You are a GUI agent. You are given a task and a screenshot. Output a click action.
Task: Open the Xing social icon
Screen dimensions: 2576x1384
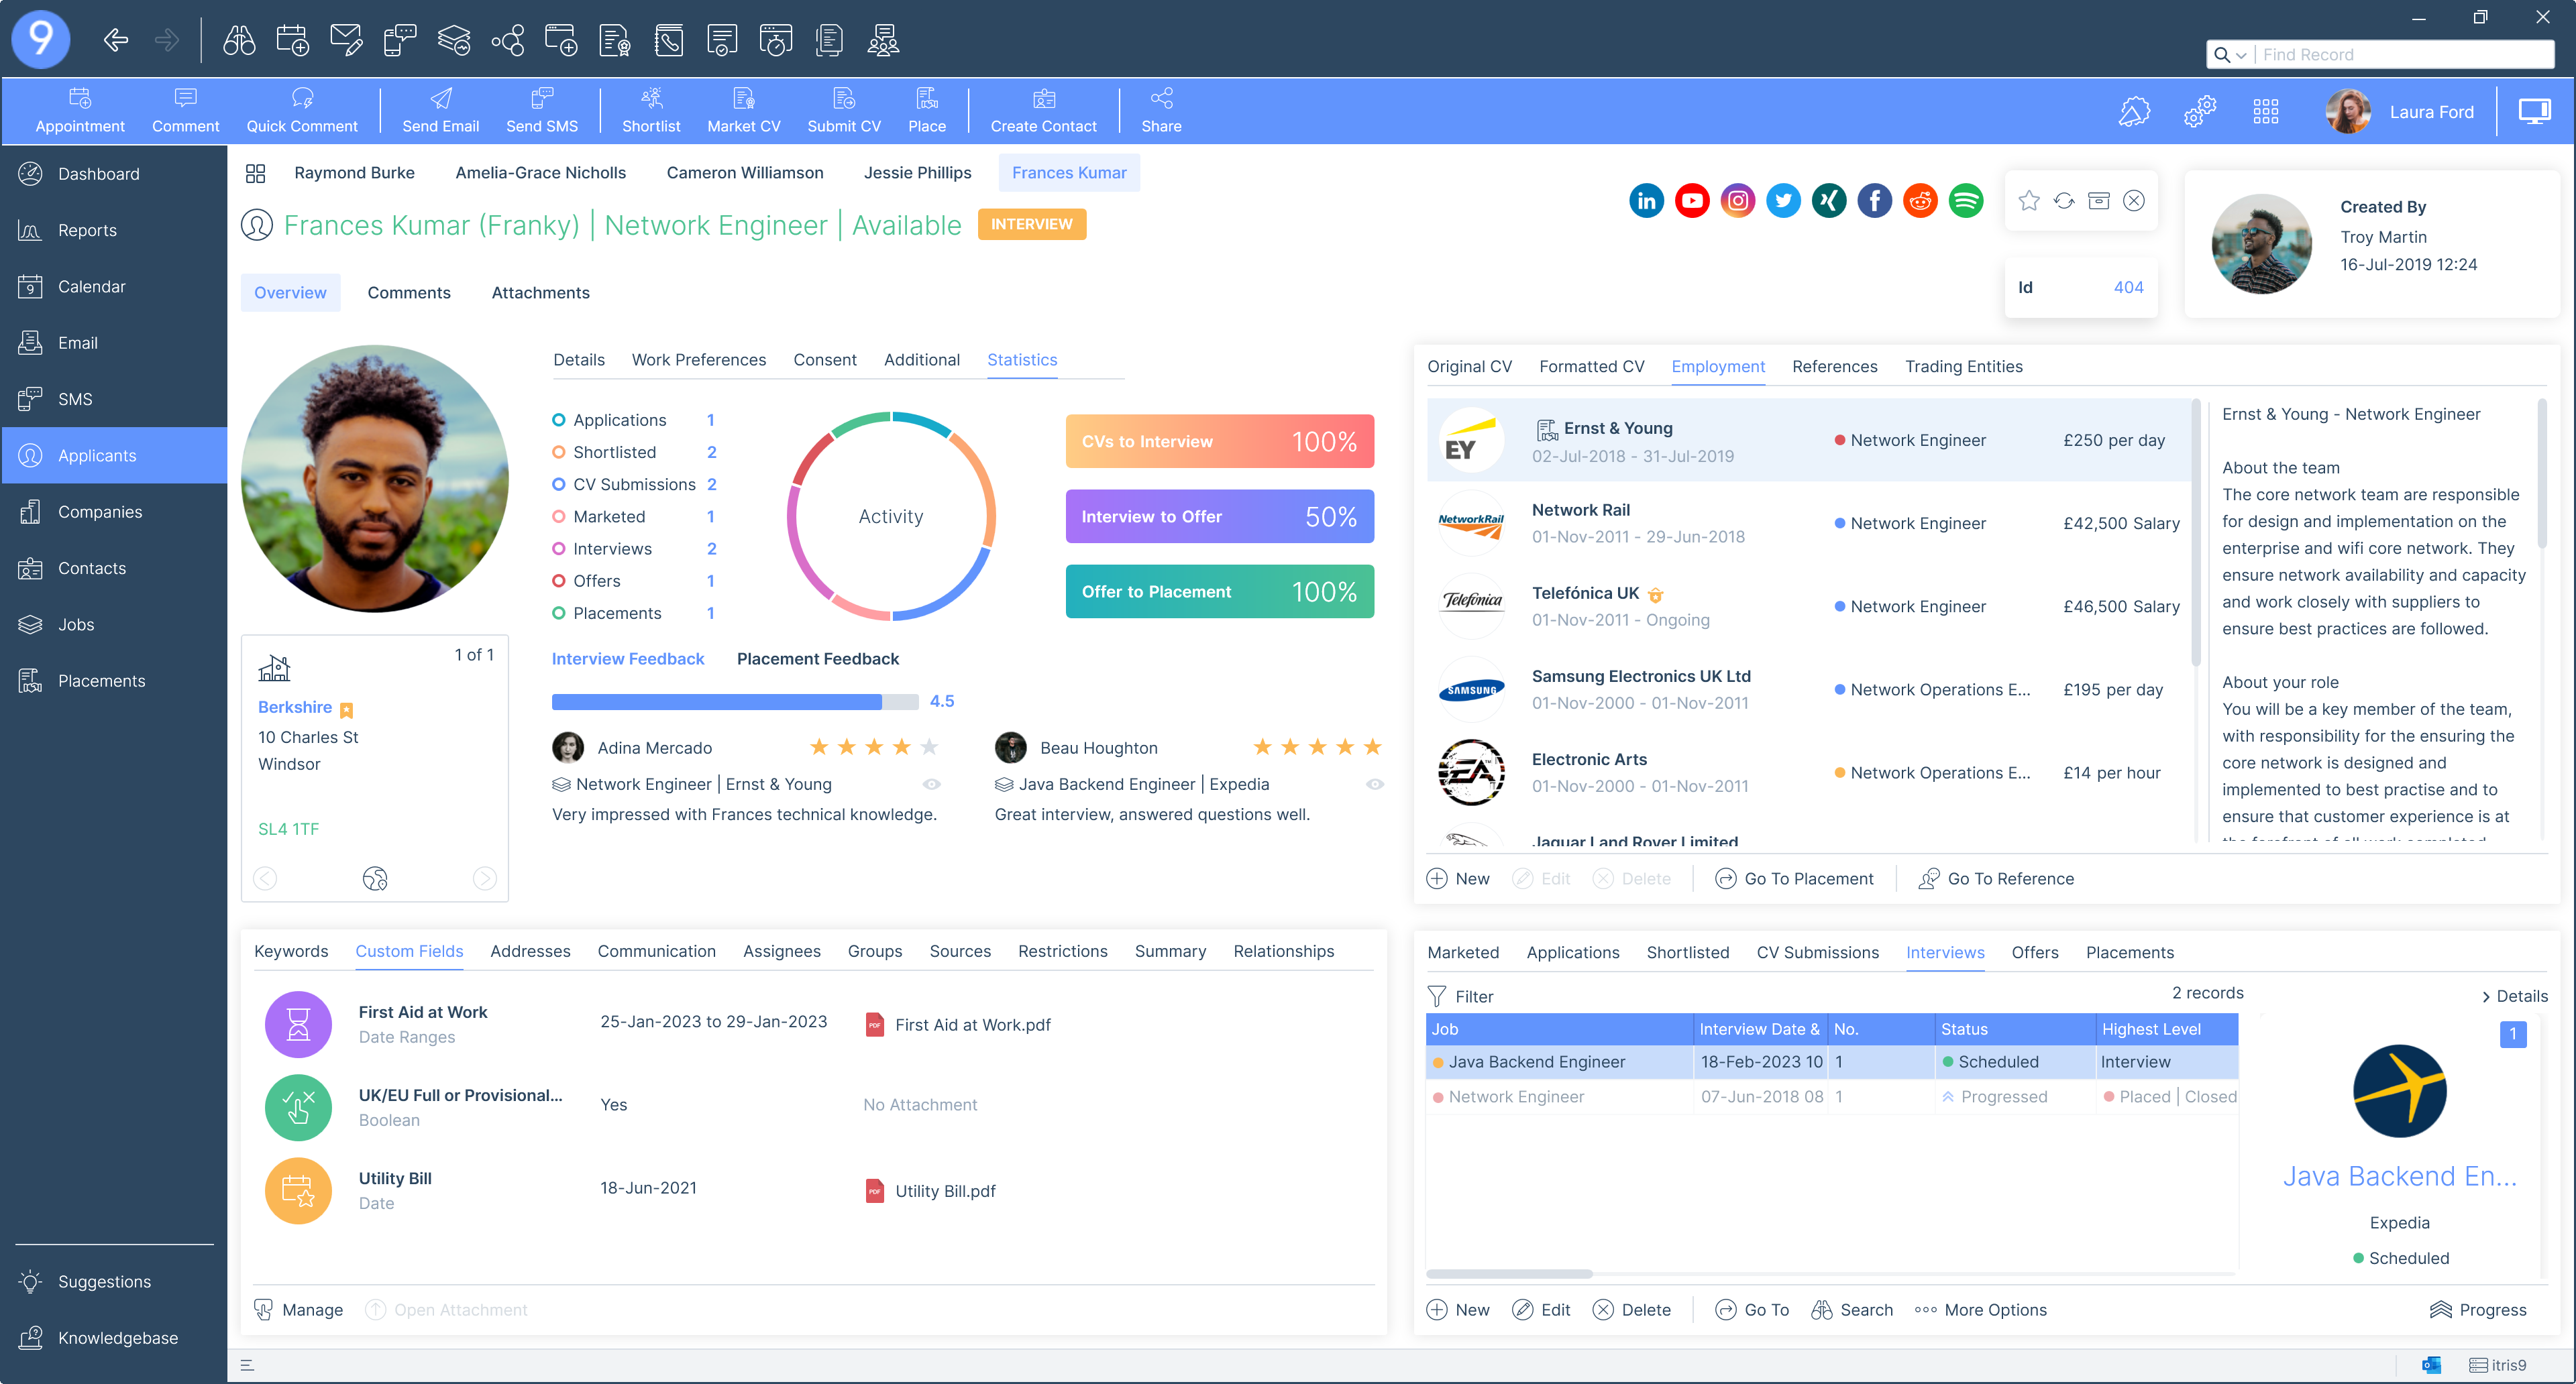coord(1829,201)
